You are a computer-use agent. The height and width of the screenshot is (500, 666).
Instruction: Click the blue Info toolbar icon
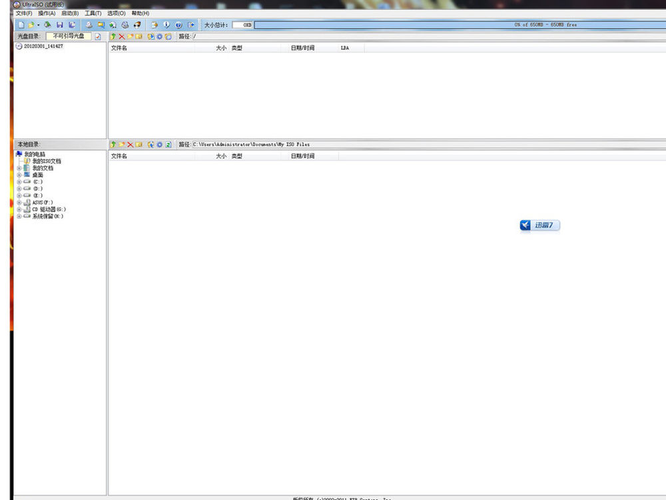point(166,25)
